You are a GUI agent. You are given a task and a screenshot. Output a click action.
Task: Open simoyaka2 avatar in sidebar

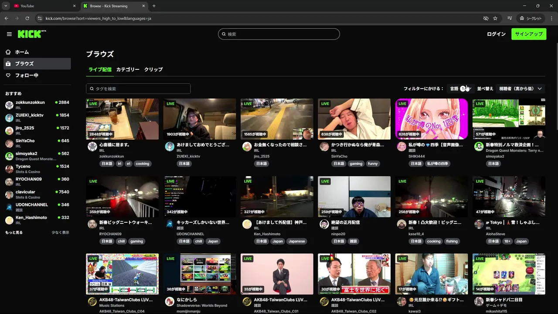[x=9, y=156]
